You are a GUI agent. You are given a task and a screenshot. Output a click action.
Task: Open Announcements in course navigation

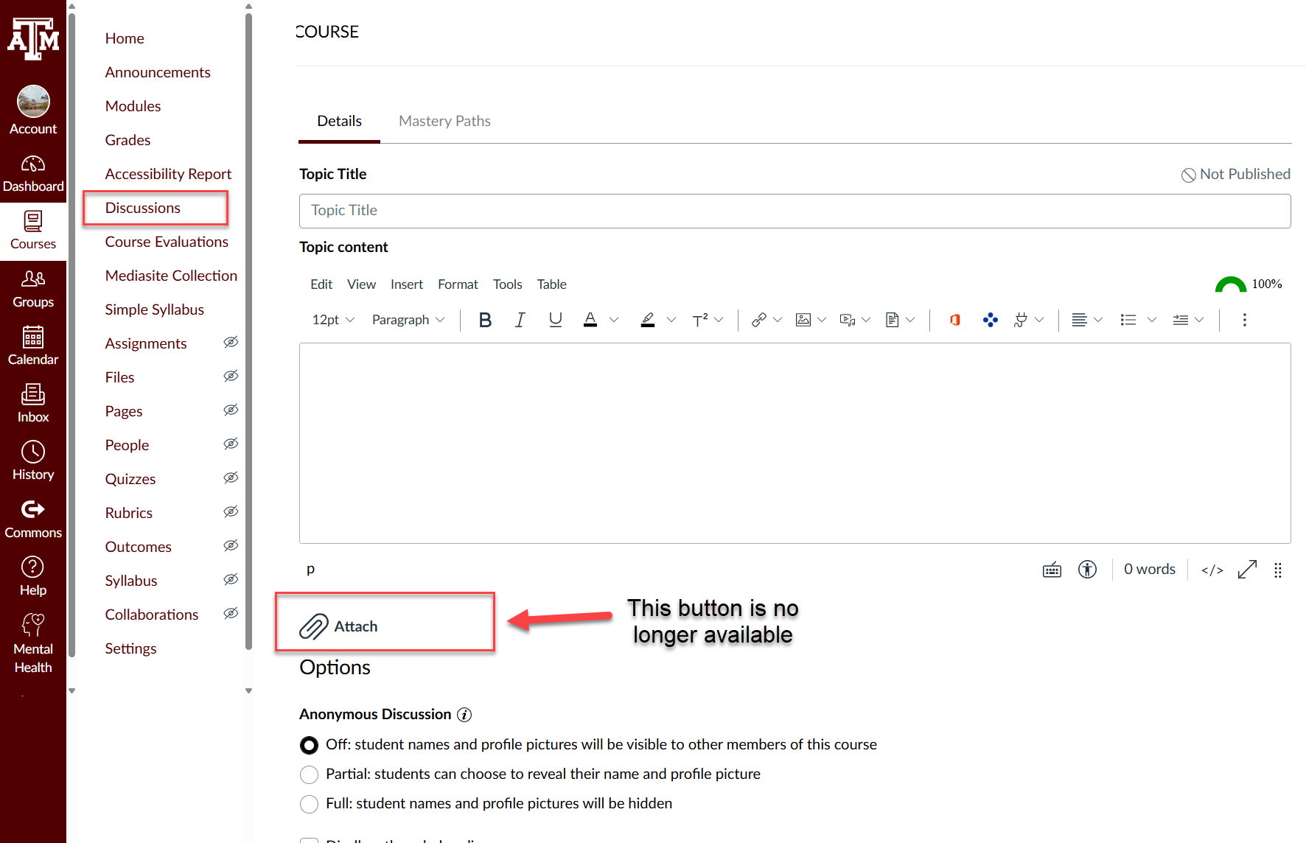pyautogui.click(x=158, y=72)
